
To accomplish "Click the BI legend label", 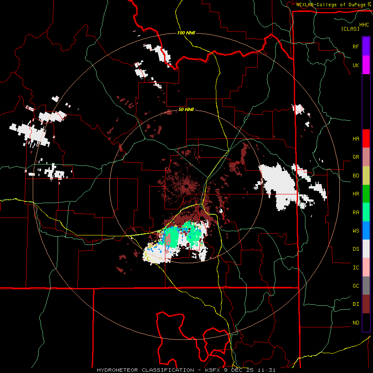I will pos(356,304).
